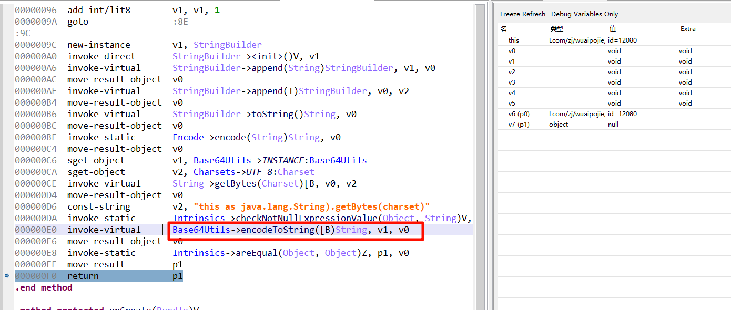
Task: Select variable v2 in the variables table
Action: point(614,72)
